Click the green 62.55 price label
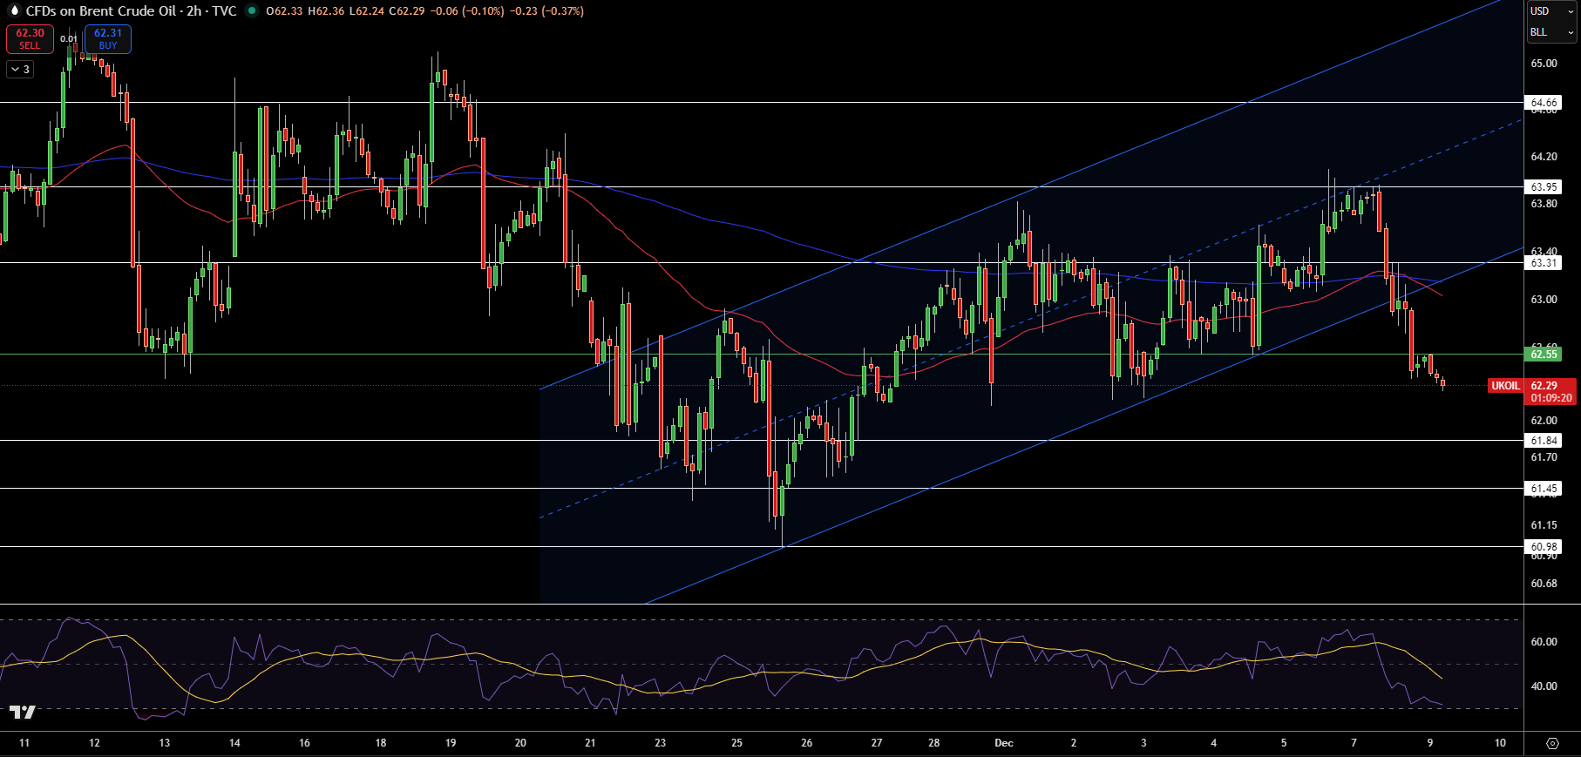Screen dimensions: 1581x757 tap(1544, 354)
